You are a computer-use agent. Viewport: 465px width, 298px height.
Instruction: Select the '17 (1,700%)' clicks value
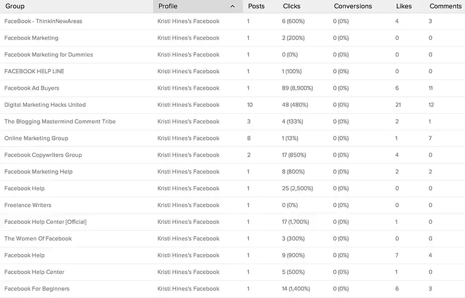[x=295, y=222]
